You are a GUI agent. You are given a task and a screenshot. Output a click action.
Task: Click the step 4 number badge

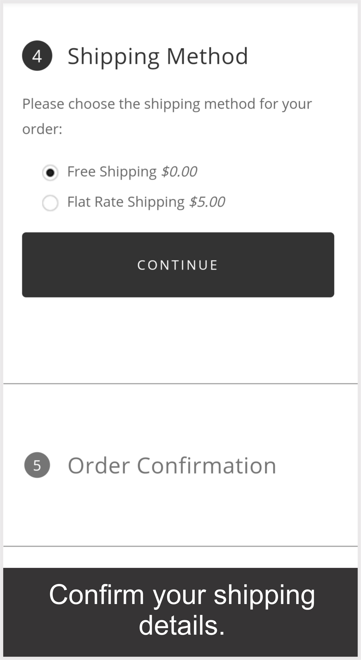coord(37,56)
